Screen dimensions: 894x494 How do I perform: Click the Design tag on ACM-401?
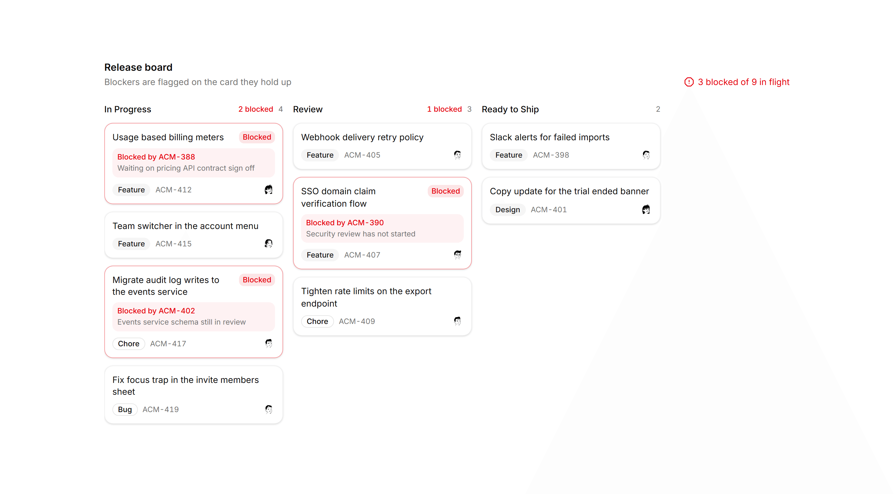pos(508,209)
